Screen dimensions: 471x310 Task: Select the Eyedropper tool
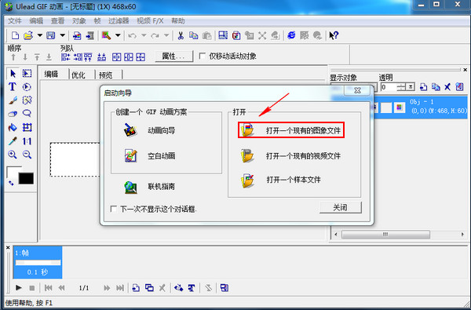13,141
